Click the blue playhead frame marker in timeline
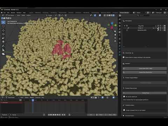Screen dimensions: 168x126 coord(33,100)
